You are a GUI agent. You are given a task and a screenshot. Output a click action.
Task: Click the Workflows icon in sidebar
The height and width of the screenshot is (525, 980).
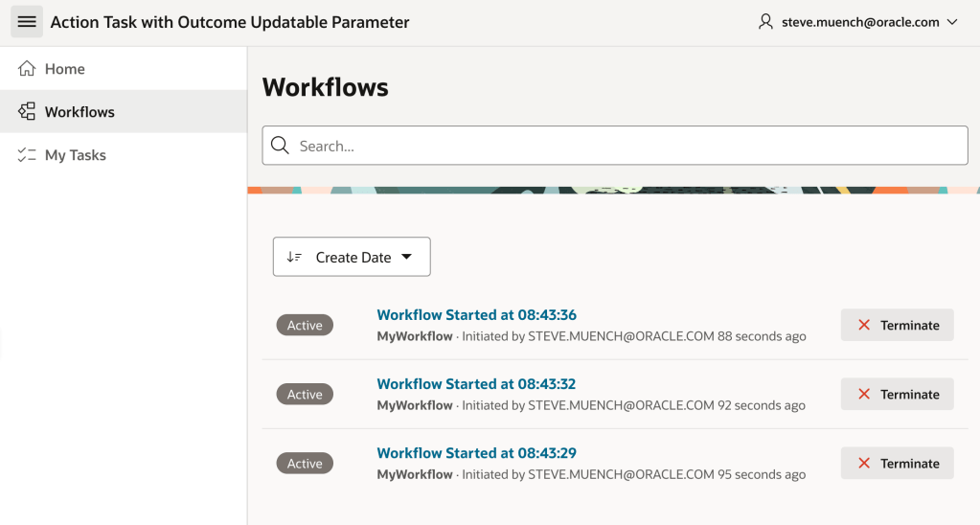27,112
